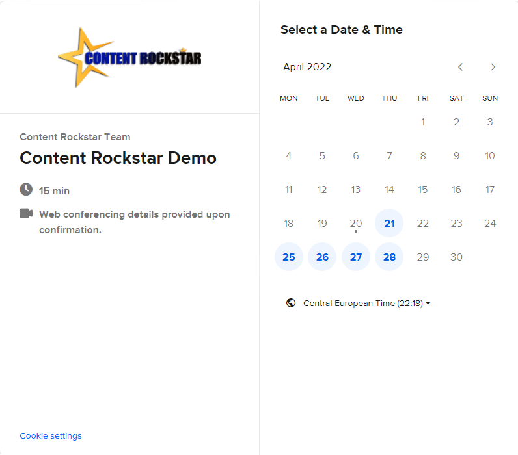Viewport: 518px width, 455px height.
Task: Click the video camera icon
Action: (26, 213)
